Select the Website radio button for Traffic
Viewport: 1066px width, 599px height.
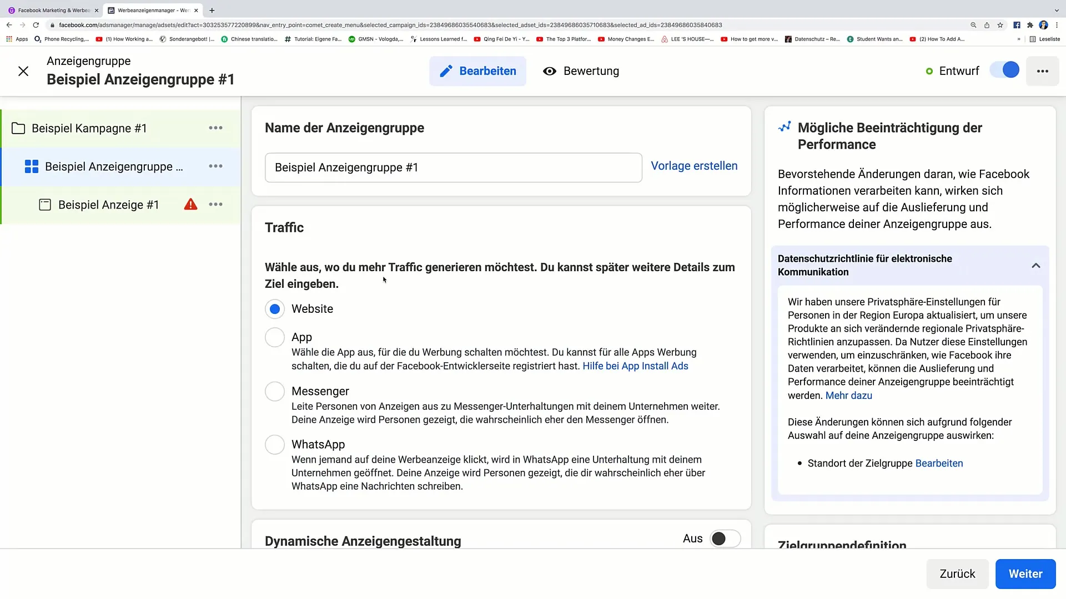[275, 308]
